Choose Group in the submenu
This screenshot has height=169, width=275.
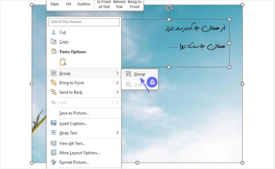tap(140, 74)
